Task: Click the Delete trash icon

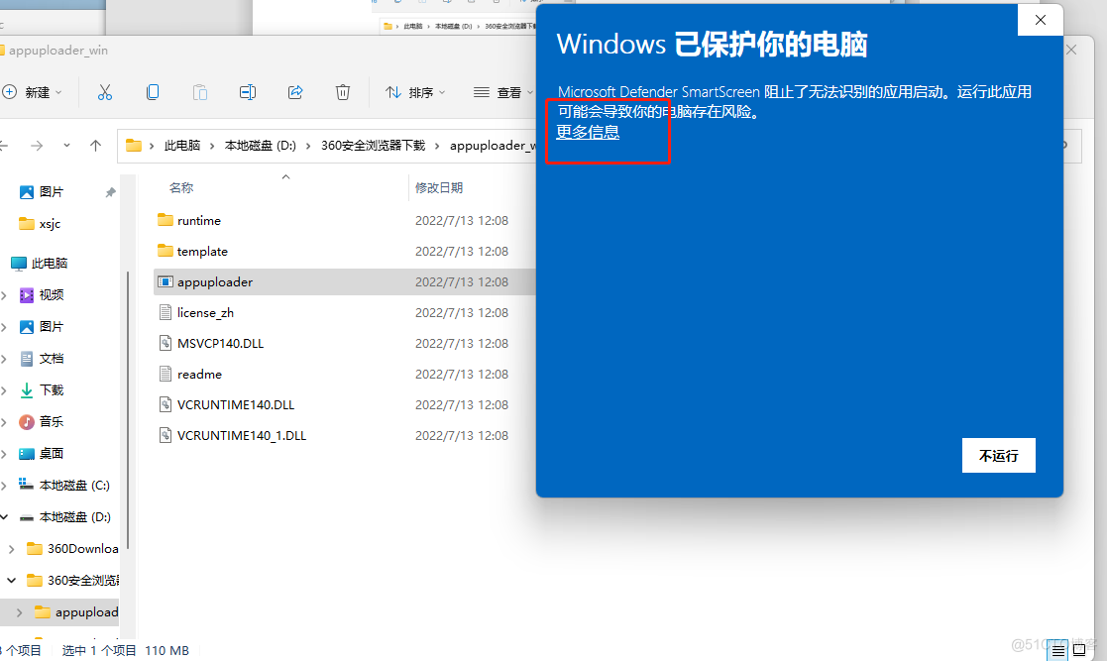Action: 343,92
